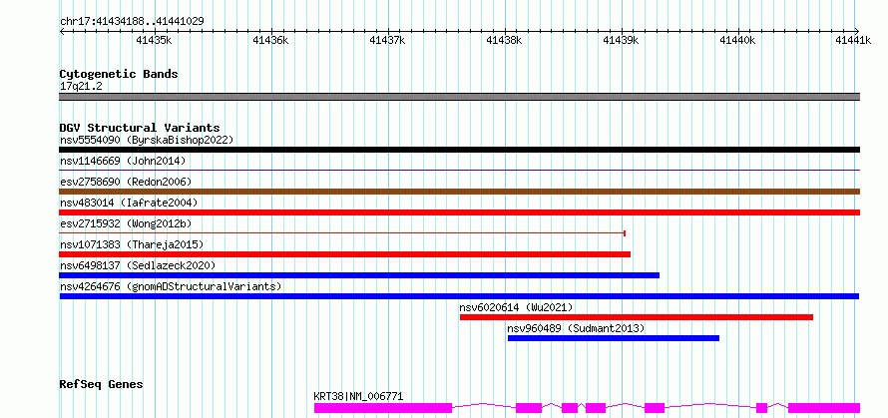Click the 41436k ruler tick label
Screen dimensions: 888x418
click(x=270, y=40)
